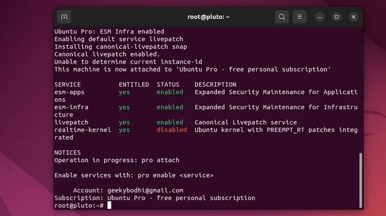386x216 pixels.
Task: Click the esm-infra service entry
Action: click(71, 107)
